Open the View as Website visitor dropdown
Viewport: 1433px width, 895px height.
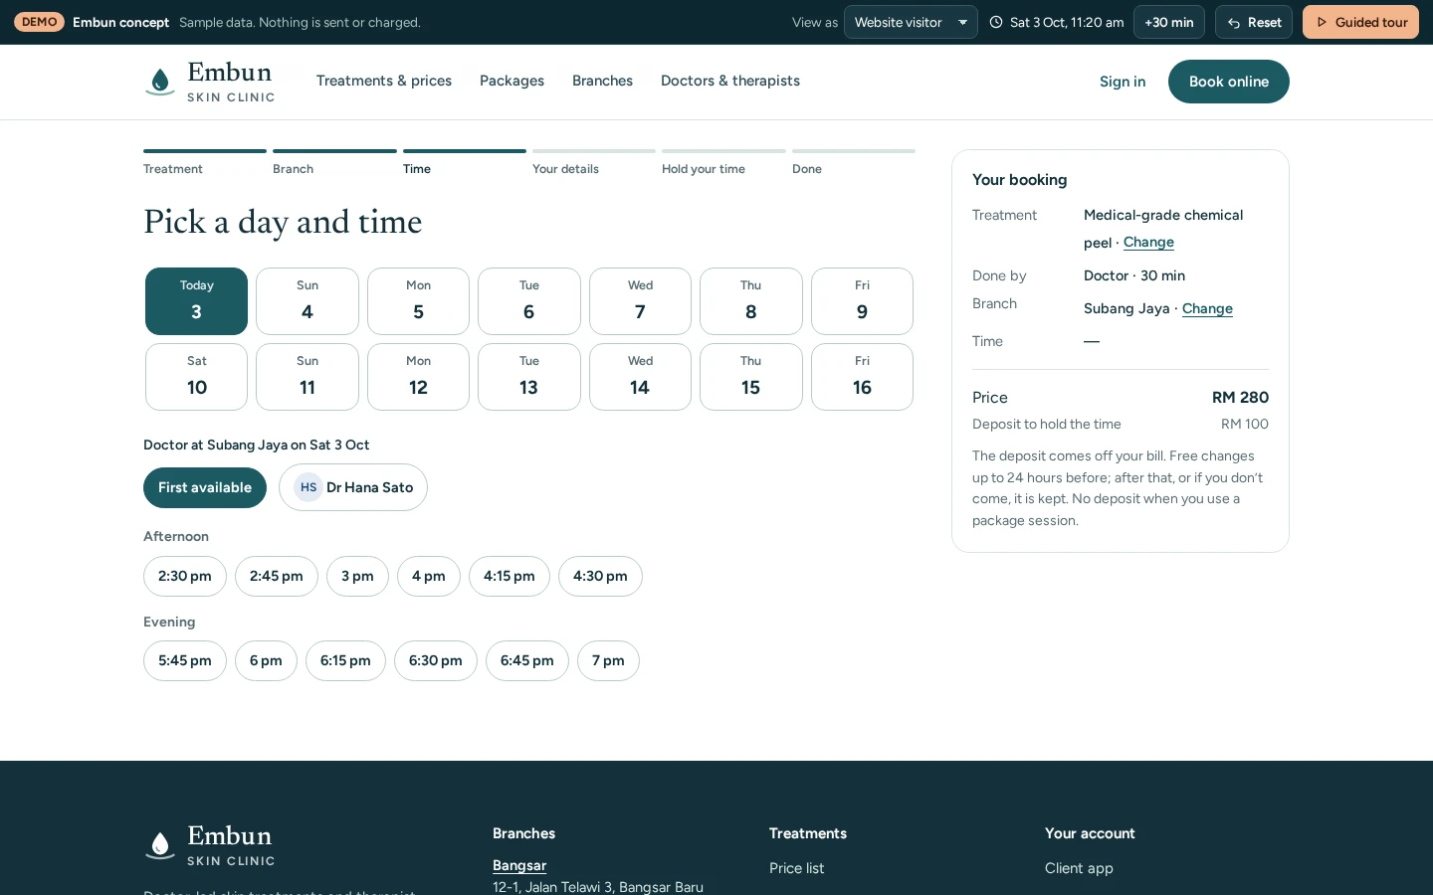point(911,22)
